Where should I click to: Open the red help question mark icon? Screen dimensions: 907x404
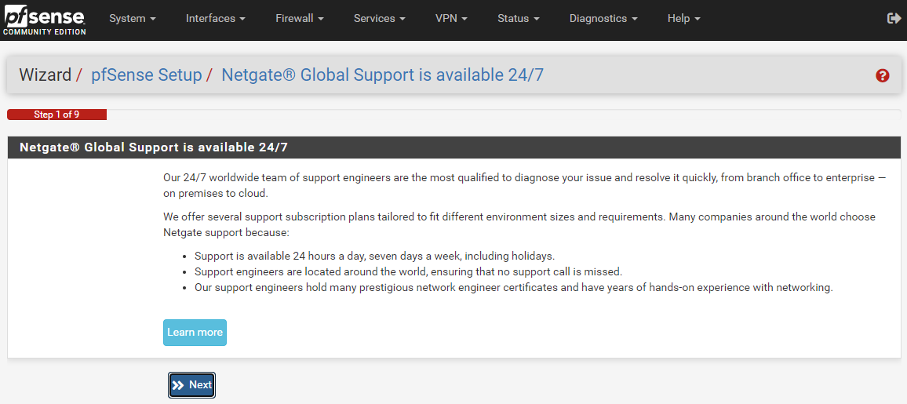click(882, 76)
